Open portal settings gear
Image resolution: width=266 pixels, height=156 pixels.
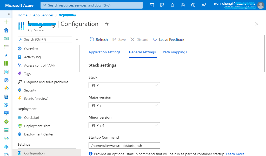[183, 5]
